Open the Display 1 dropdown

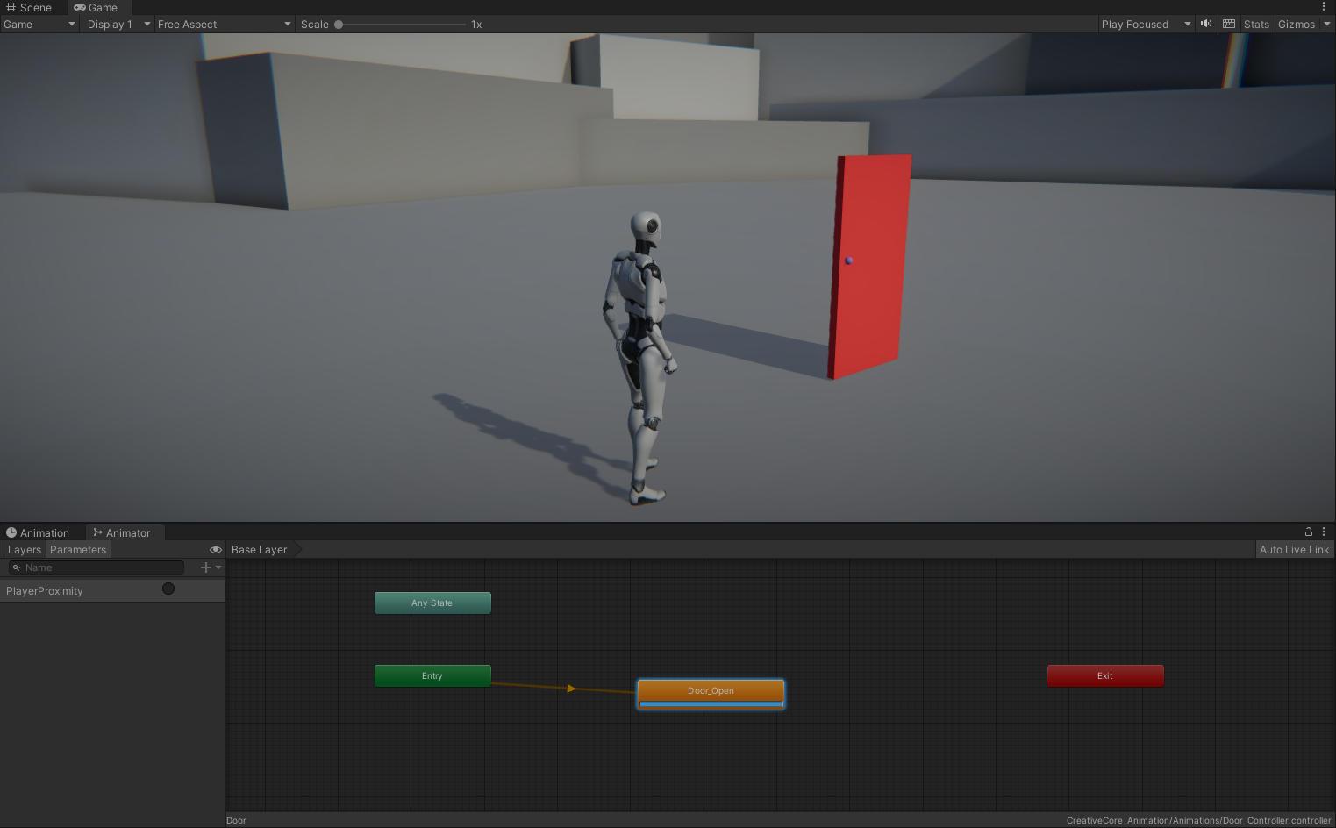[x=118, y=25]
